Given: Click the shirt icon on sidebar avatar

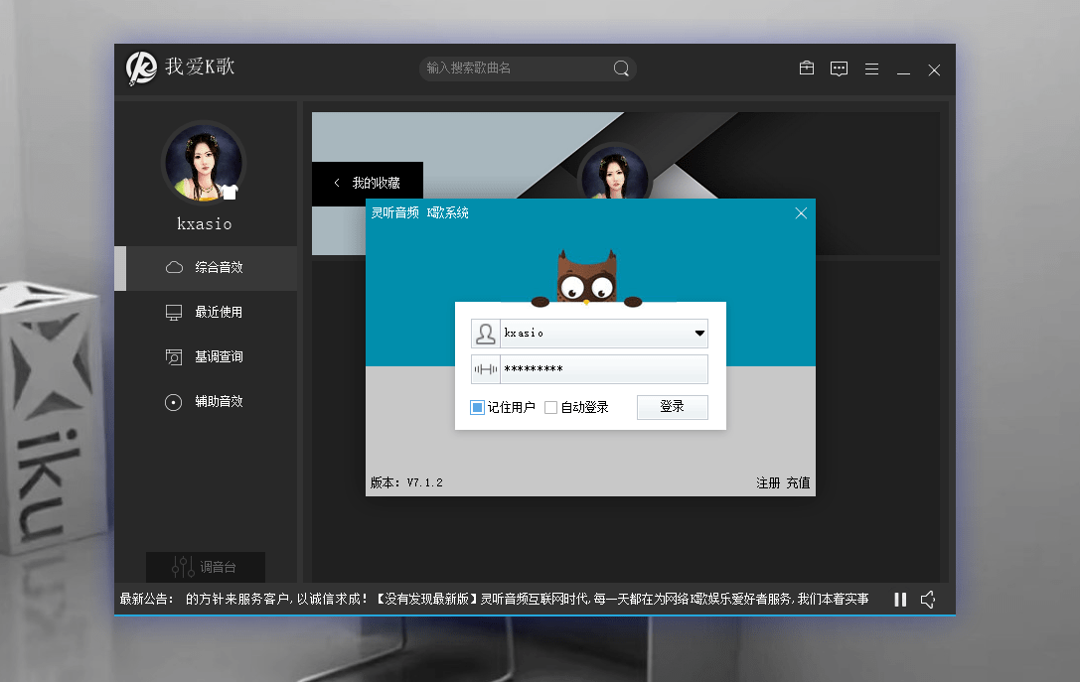Looking at the screenshot, I should 230,192.
